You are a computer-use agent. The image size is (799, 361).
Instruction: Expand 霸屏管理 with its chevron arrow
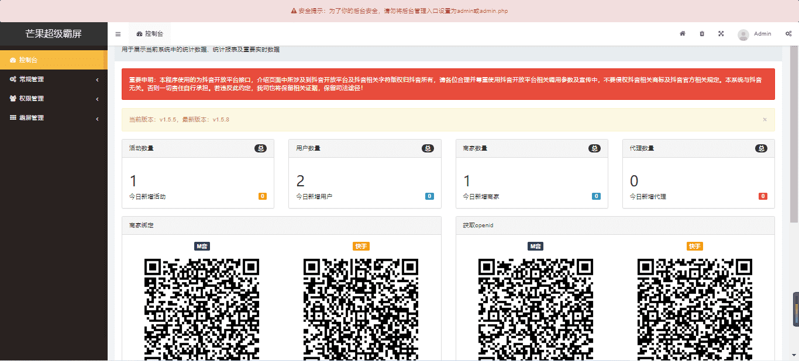[x=97, y=119]
